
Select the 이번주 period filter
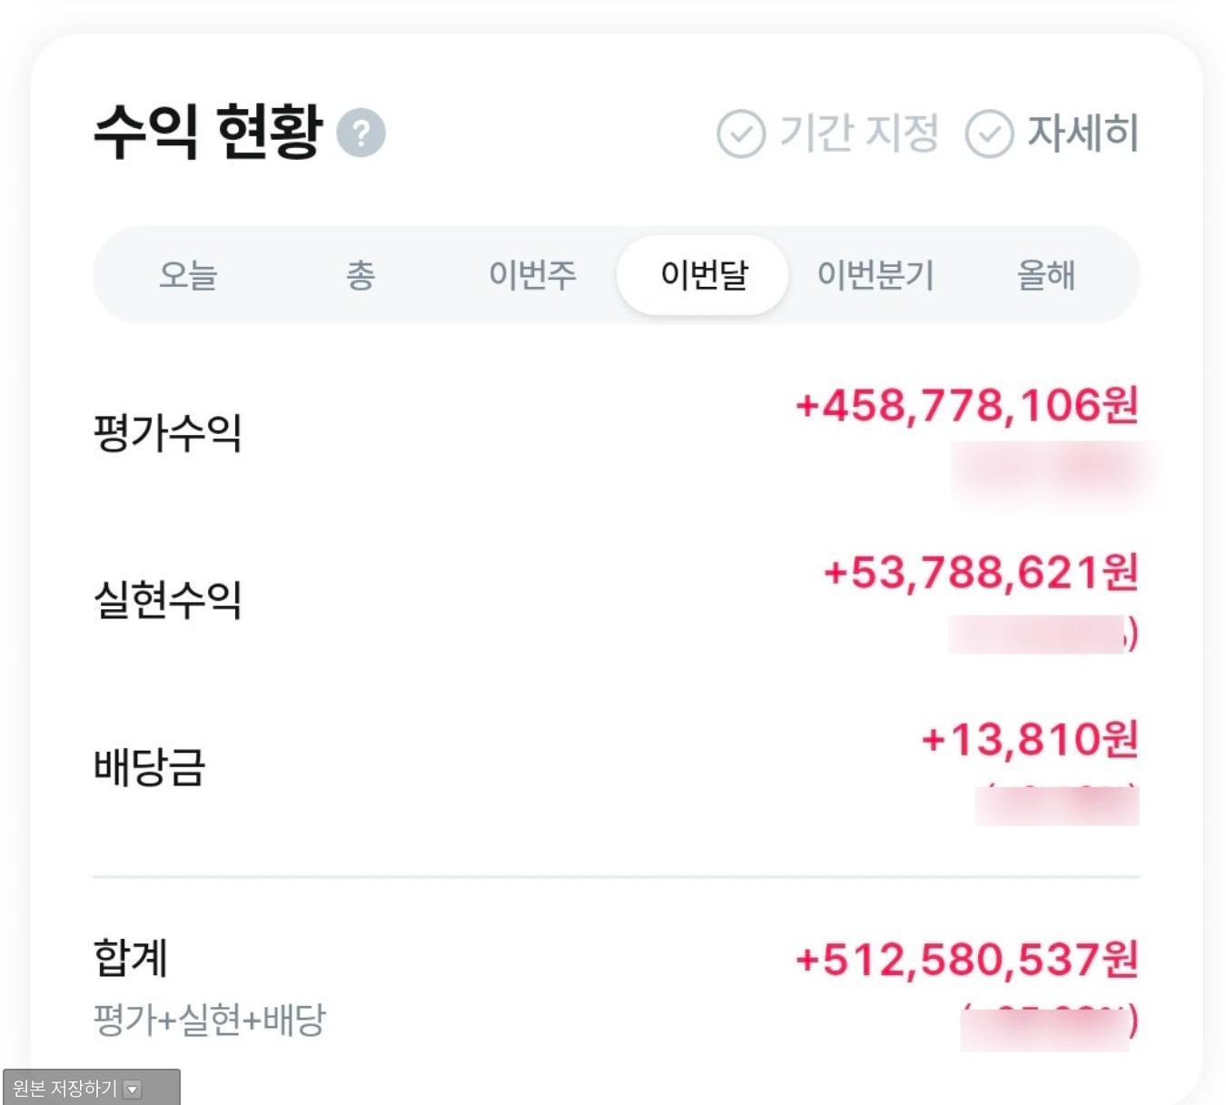[x=532, y=275]
